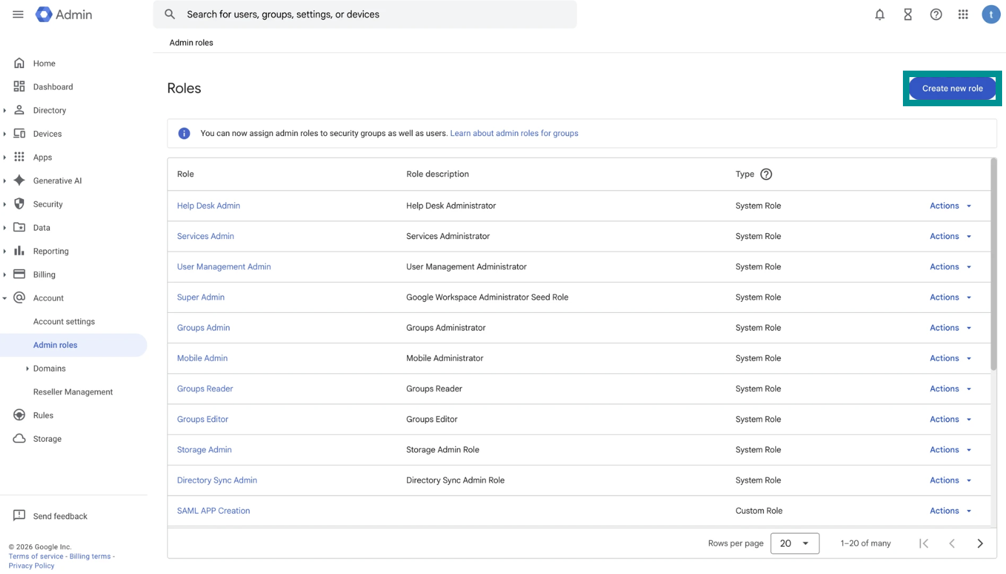Expand the Domains submenu
Image resolution: width=1006 pixels, height=574 pixels.
coord(27,369)
